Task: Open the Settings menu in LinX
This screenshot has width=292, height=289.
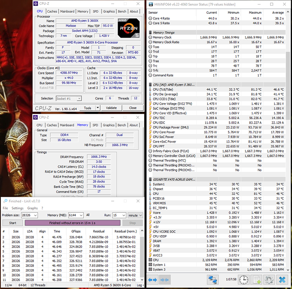Action: (x=17, y=208)
